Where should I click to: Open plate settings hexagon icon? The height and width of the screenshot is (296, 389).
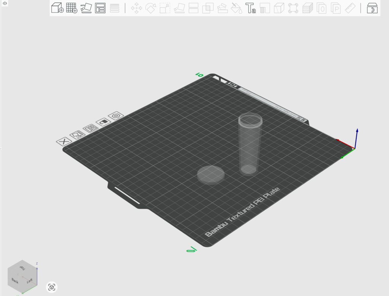click(116, 116)
